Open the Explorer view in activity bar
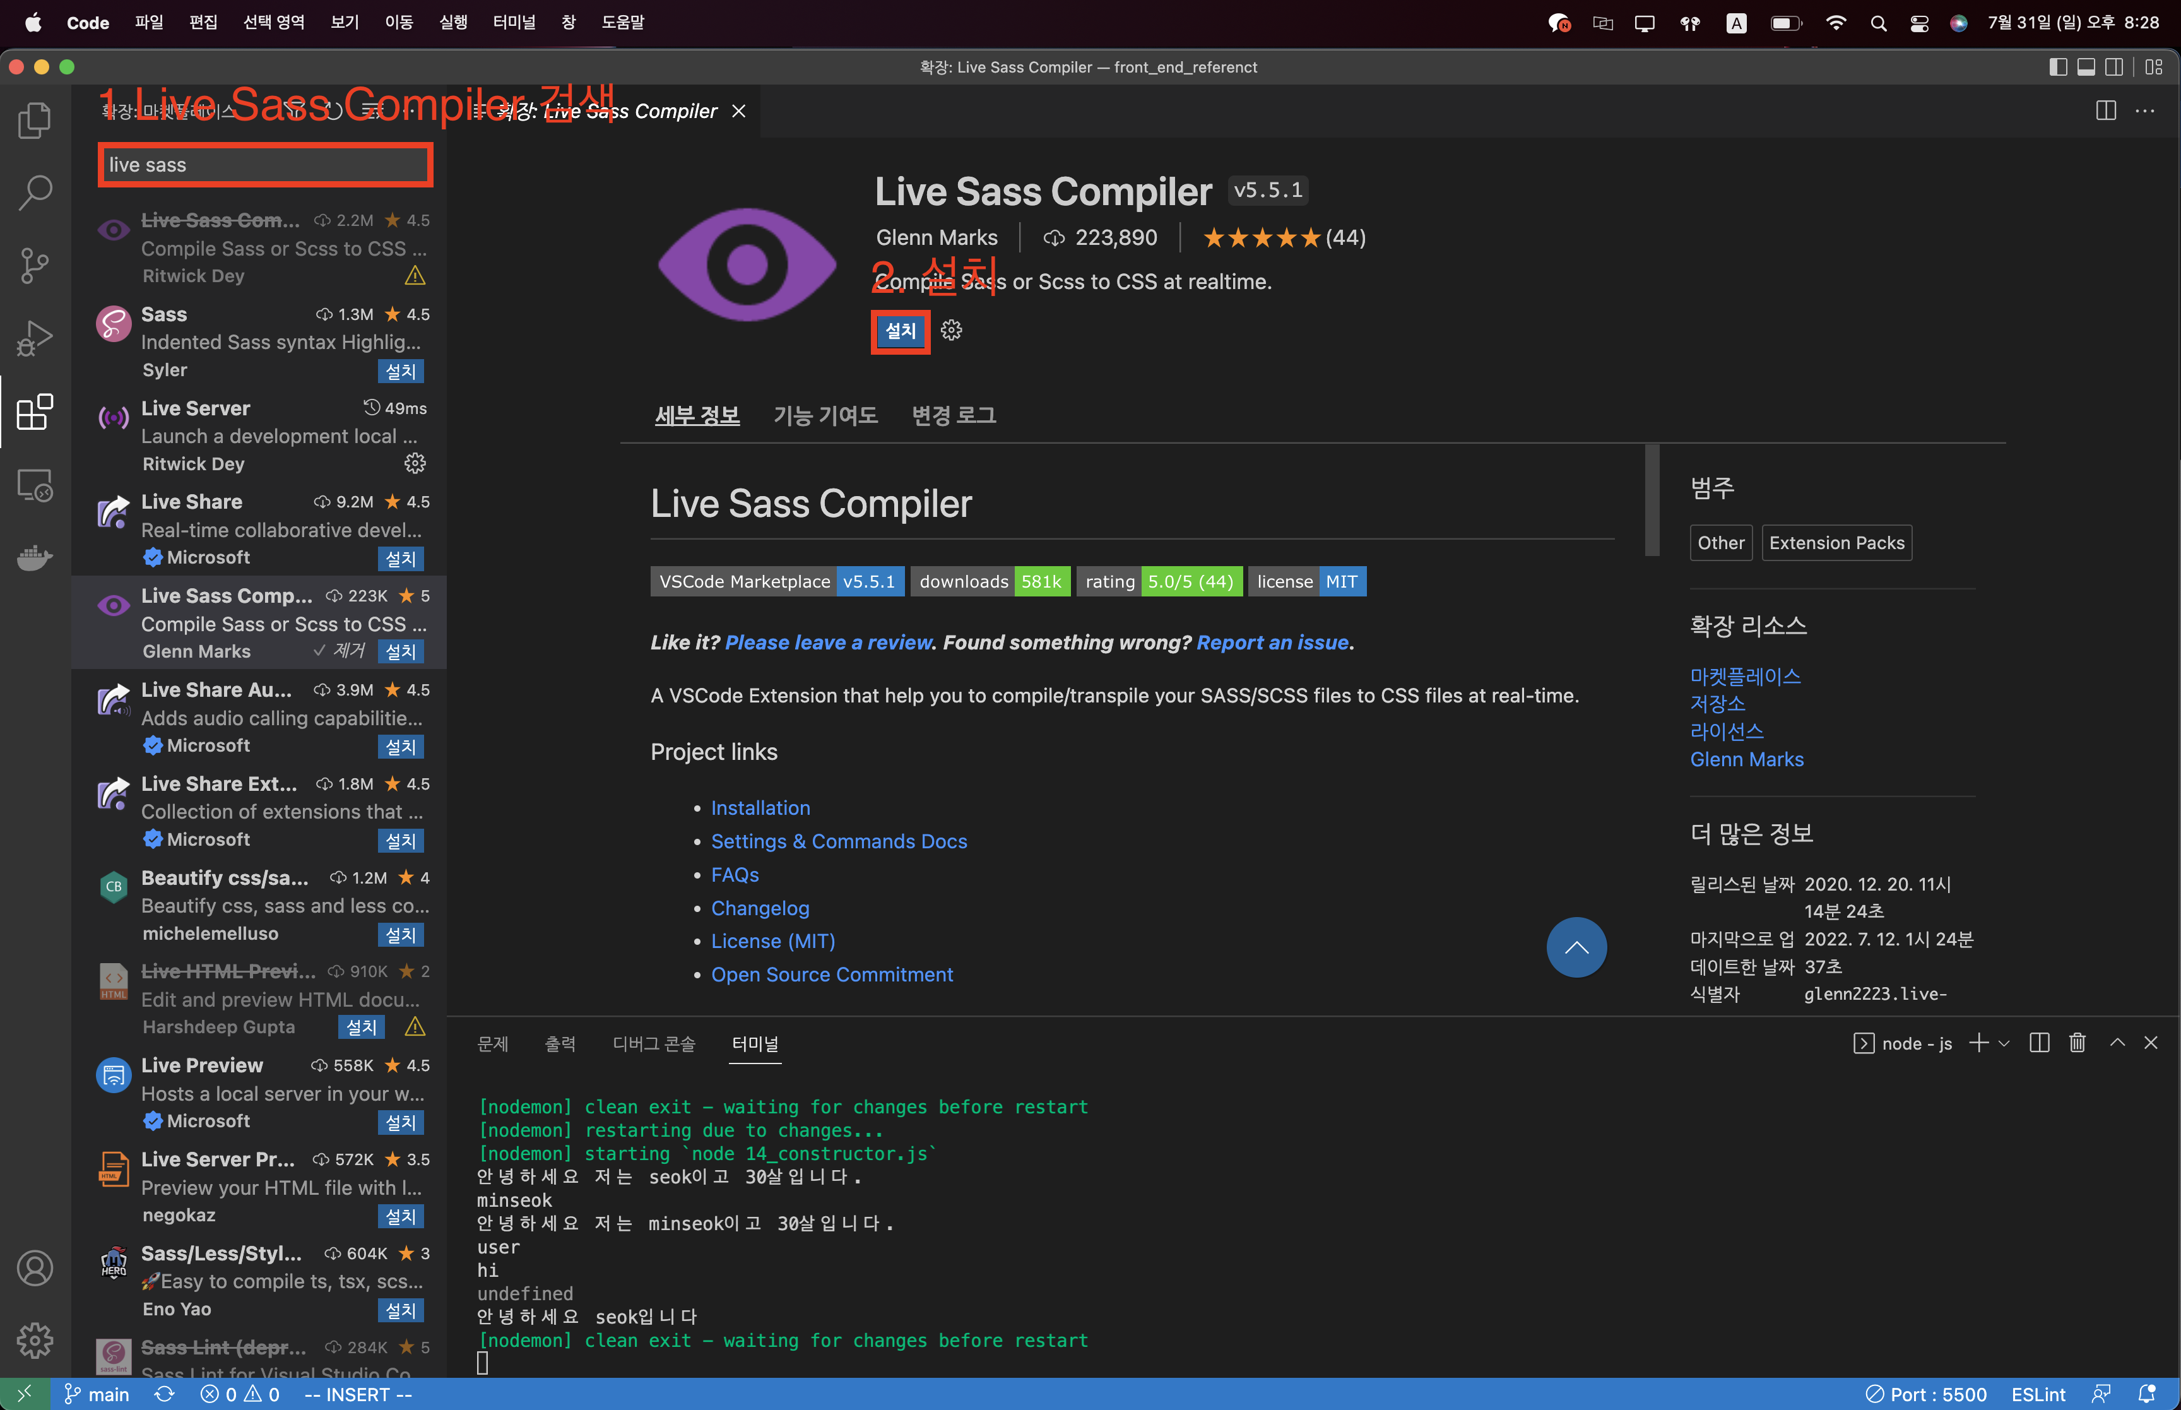 pyautogui.click(x=35, y=120)
